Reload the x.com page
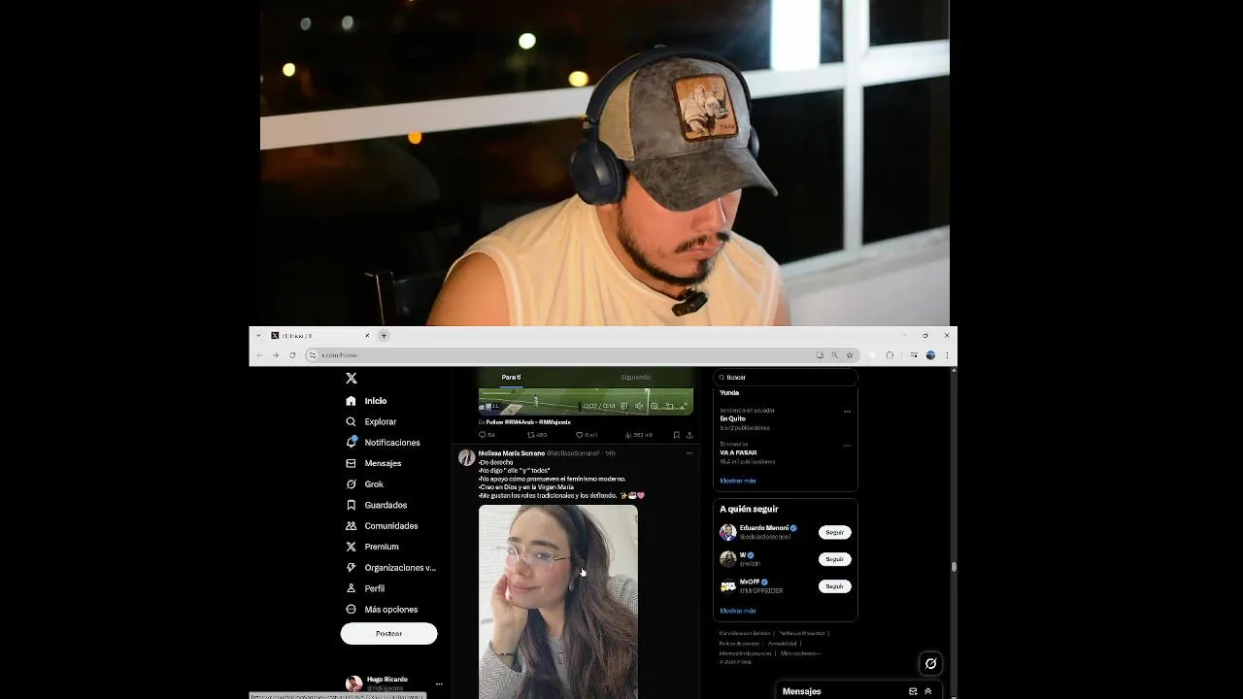Screen dimensions: 1243x699 (x=292, y=355)
